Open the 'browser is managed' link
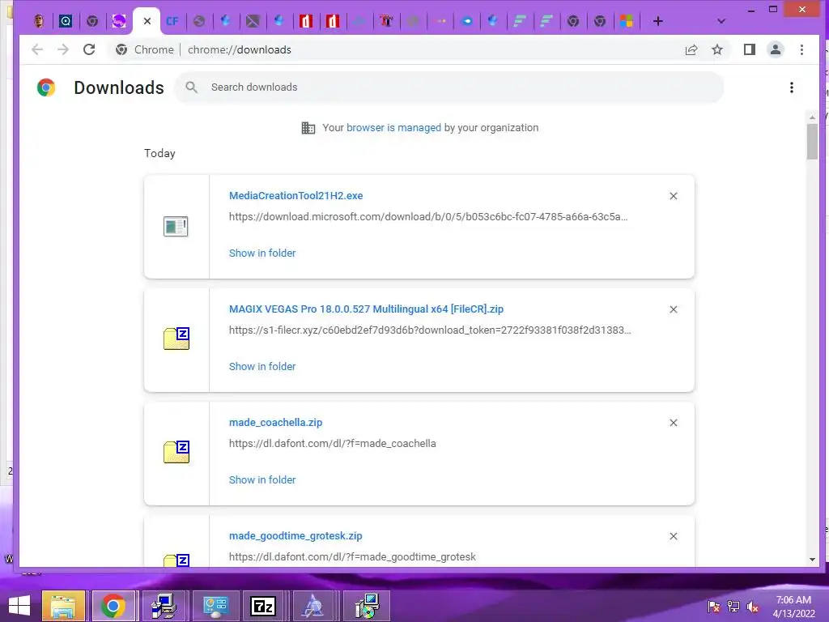 393,128
